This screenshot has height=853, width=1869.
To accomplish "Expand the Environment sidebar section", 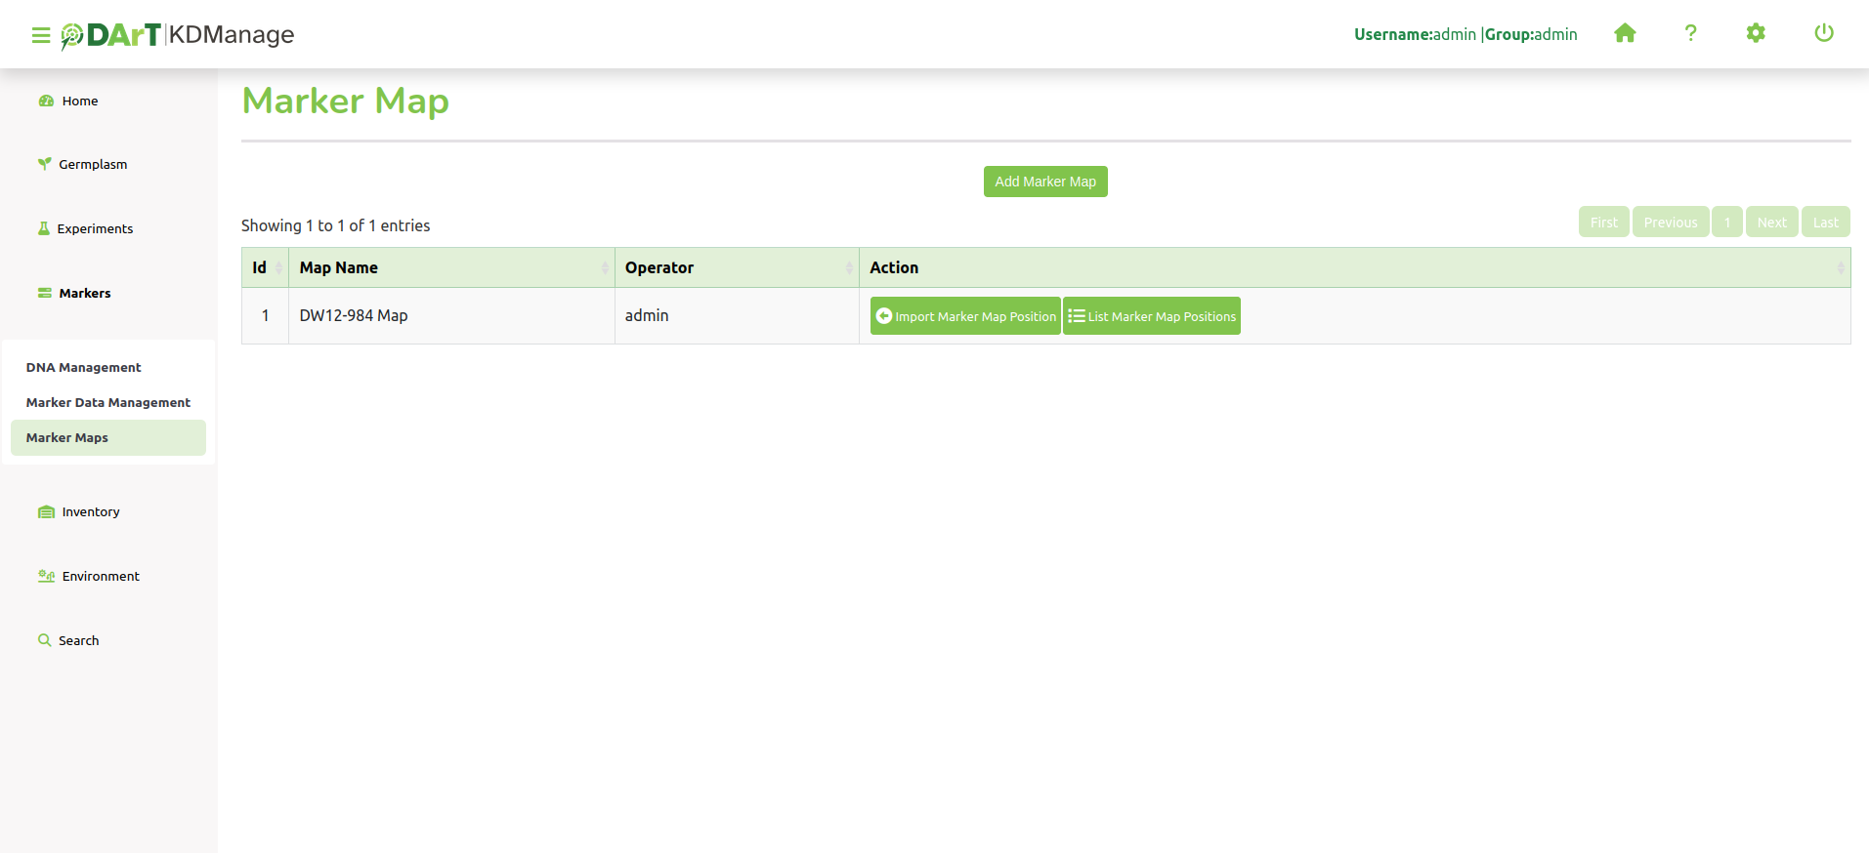I will 100,577.
